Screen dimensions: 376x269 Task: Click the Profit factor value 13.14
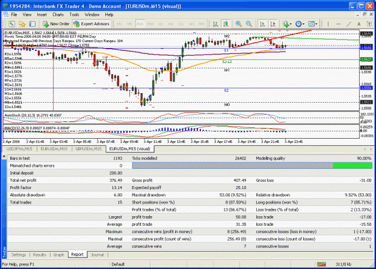(x=117, y=187)
